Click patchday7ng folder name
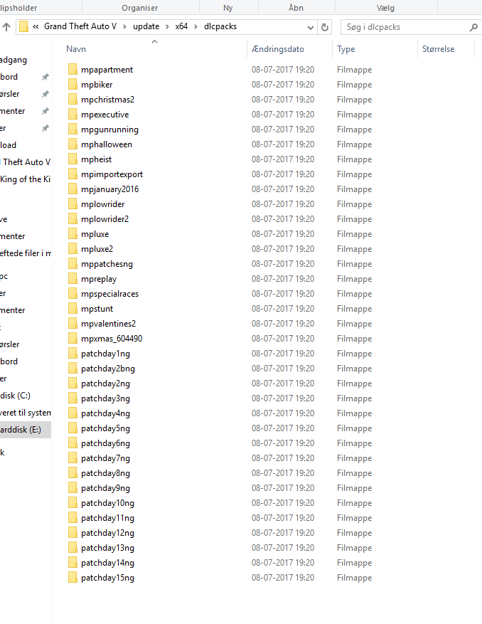482x624 pixels. tap(105, 458)
